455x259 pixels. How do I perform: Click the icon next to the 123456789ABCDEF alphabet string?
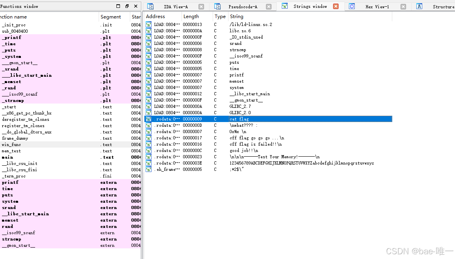tap(148, 163)
